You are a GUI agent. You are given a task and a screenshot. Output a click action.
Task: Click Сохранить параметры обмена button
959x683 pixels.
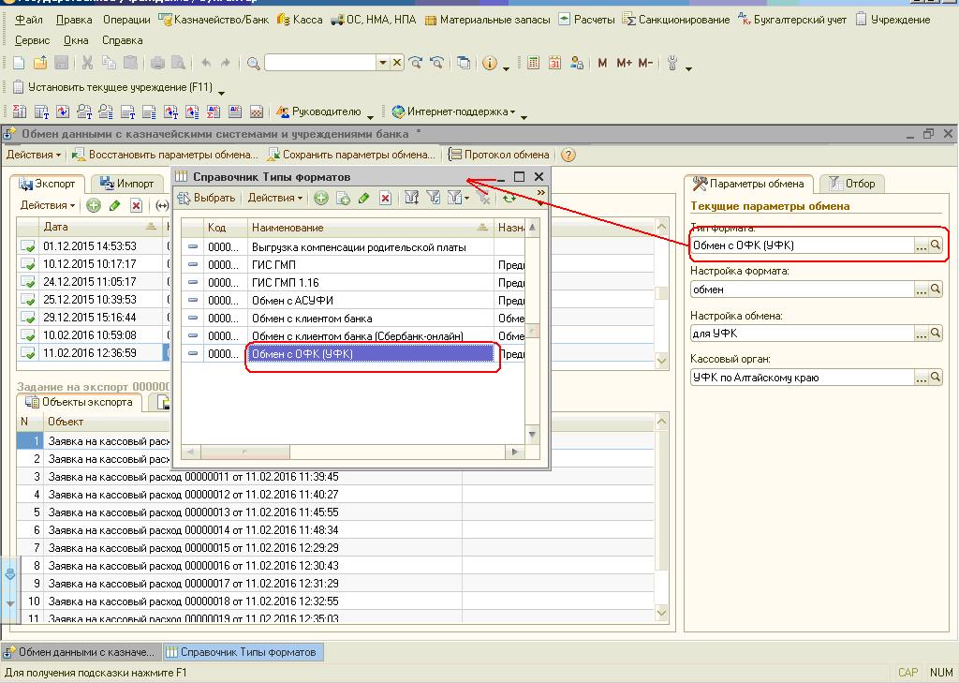pyautogui.click(x=352, y=155)
